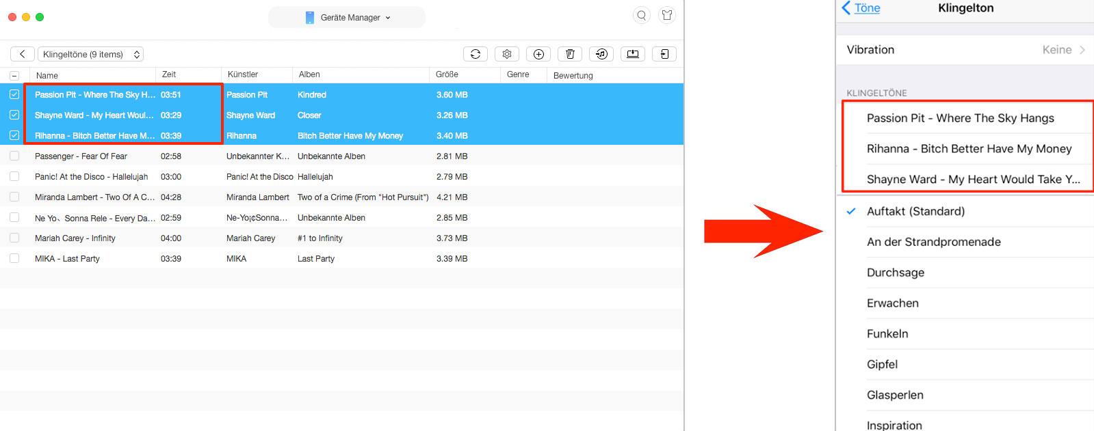Open the Geräte Manager dropdown

coord(347,17)
